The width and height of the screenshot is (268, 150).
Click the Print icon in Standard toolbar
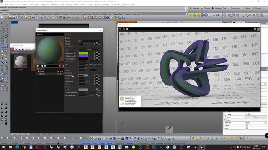pyautogui.click(x=14, y=17)
